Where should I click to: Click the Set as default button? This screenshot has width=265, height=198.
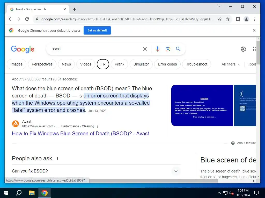tap(97, 30)
